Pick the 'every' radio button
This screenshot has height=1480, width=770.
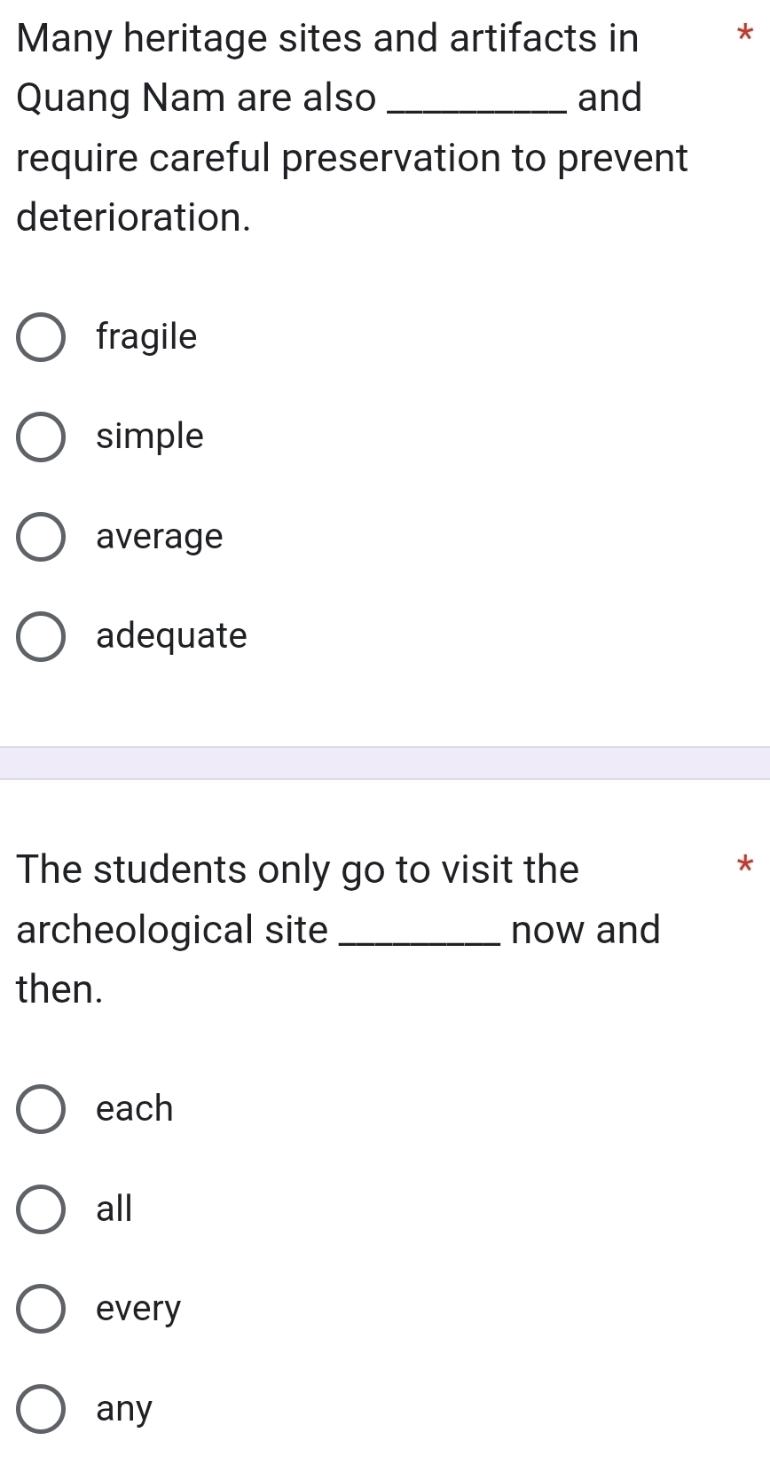pyautogui.click(x=41, y=1309)
